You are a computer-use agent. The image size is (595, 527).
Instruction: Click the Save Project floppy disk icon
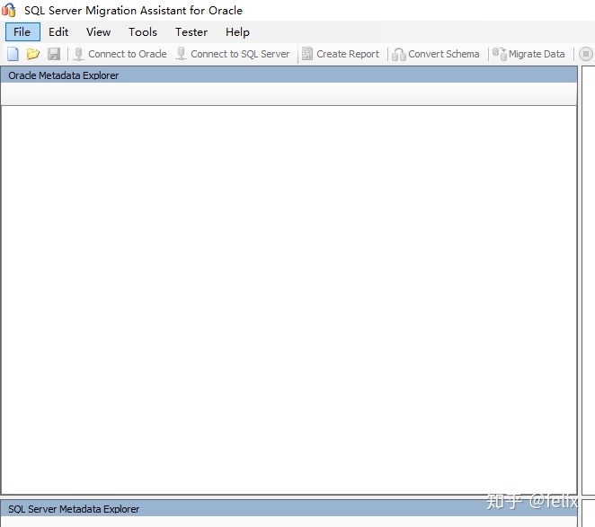tap(54, 54)
